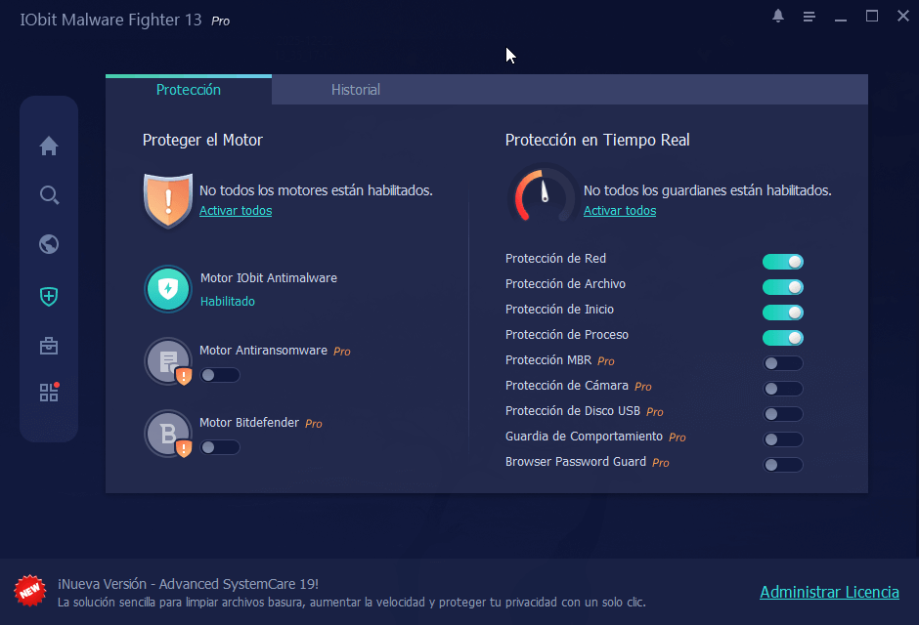Screen dimensions: 919x625
Task: Click the notification bell icon
Action: (778, 16)
